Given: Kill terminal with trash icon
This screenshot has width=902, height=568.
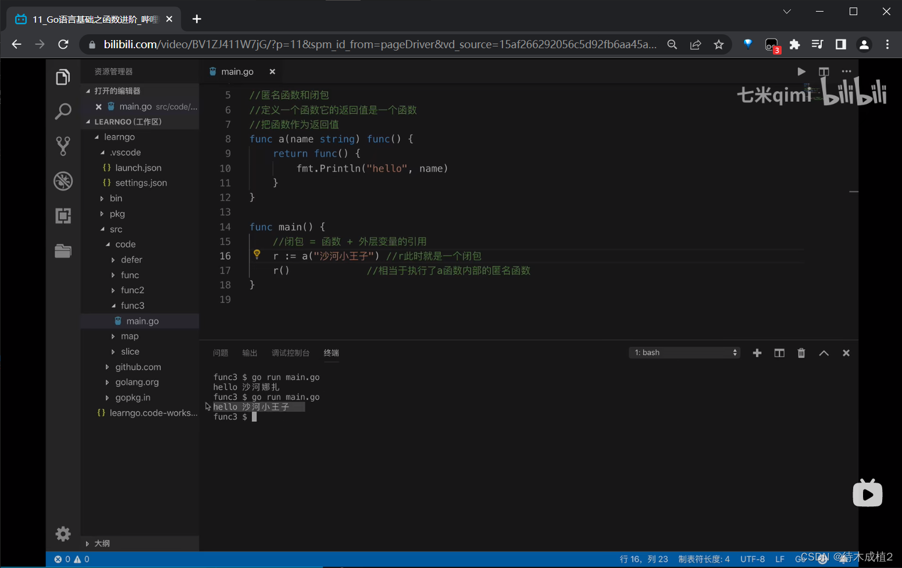Looking at the screenshot, I should 801,353.
